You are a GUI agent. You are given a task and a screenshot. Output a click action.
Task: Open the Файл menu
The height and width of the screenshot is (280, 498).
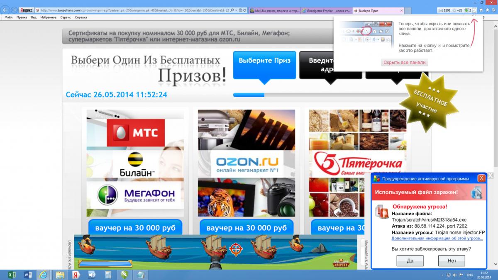click(x=9, y=17)
